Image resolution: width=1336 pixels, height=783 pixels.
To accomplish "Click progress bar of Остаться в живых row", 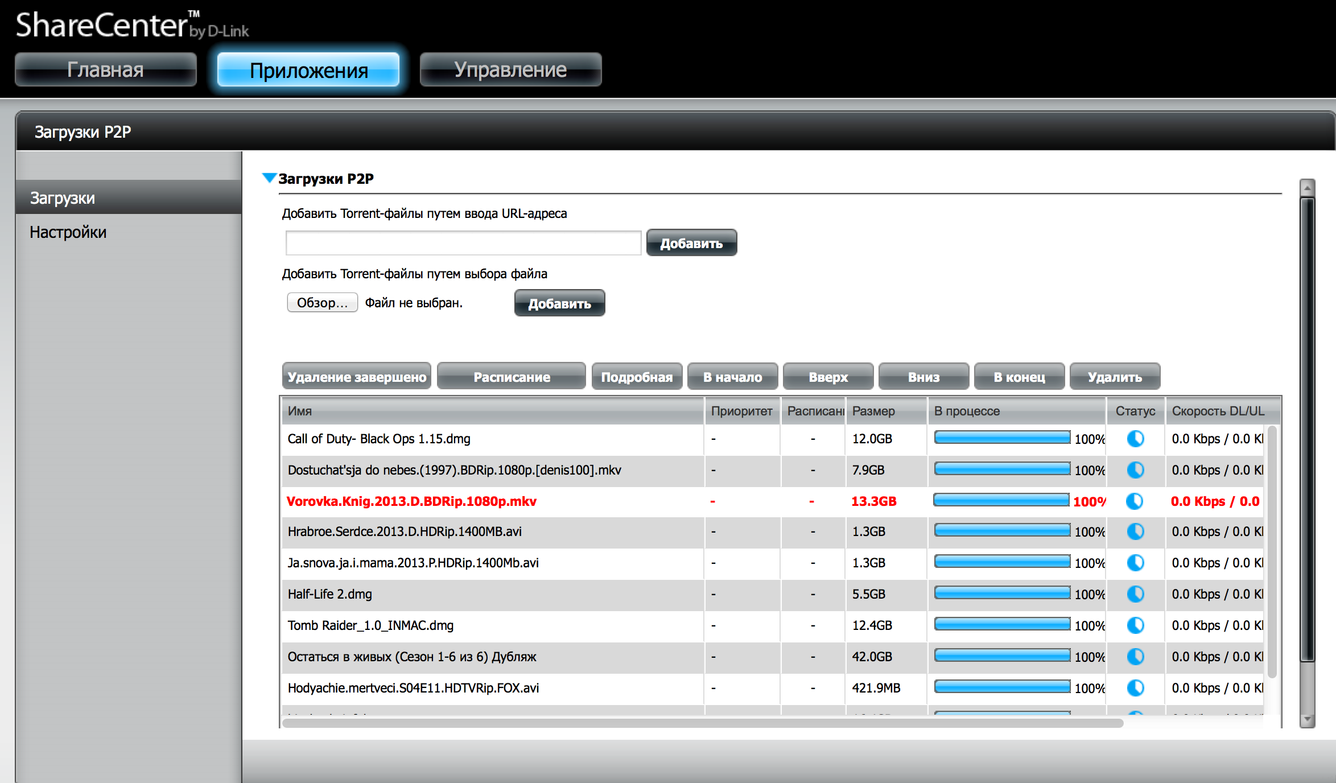I will click(1002, 656).
